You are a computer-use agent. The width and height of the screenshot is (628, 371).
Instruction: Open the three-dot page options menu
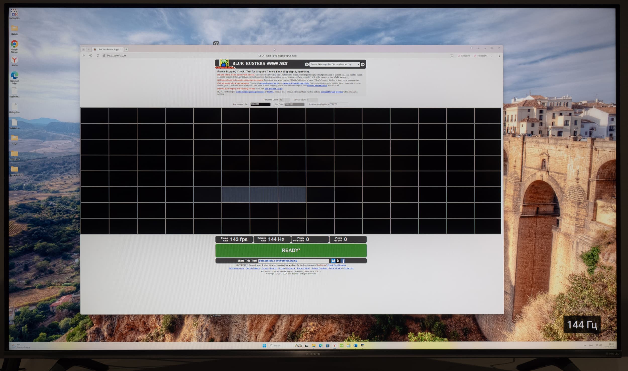(x=492, y=56)
